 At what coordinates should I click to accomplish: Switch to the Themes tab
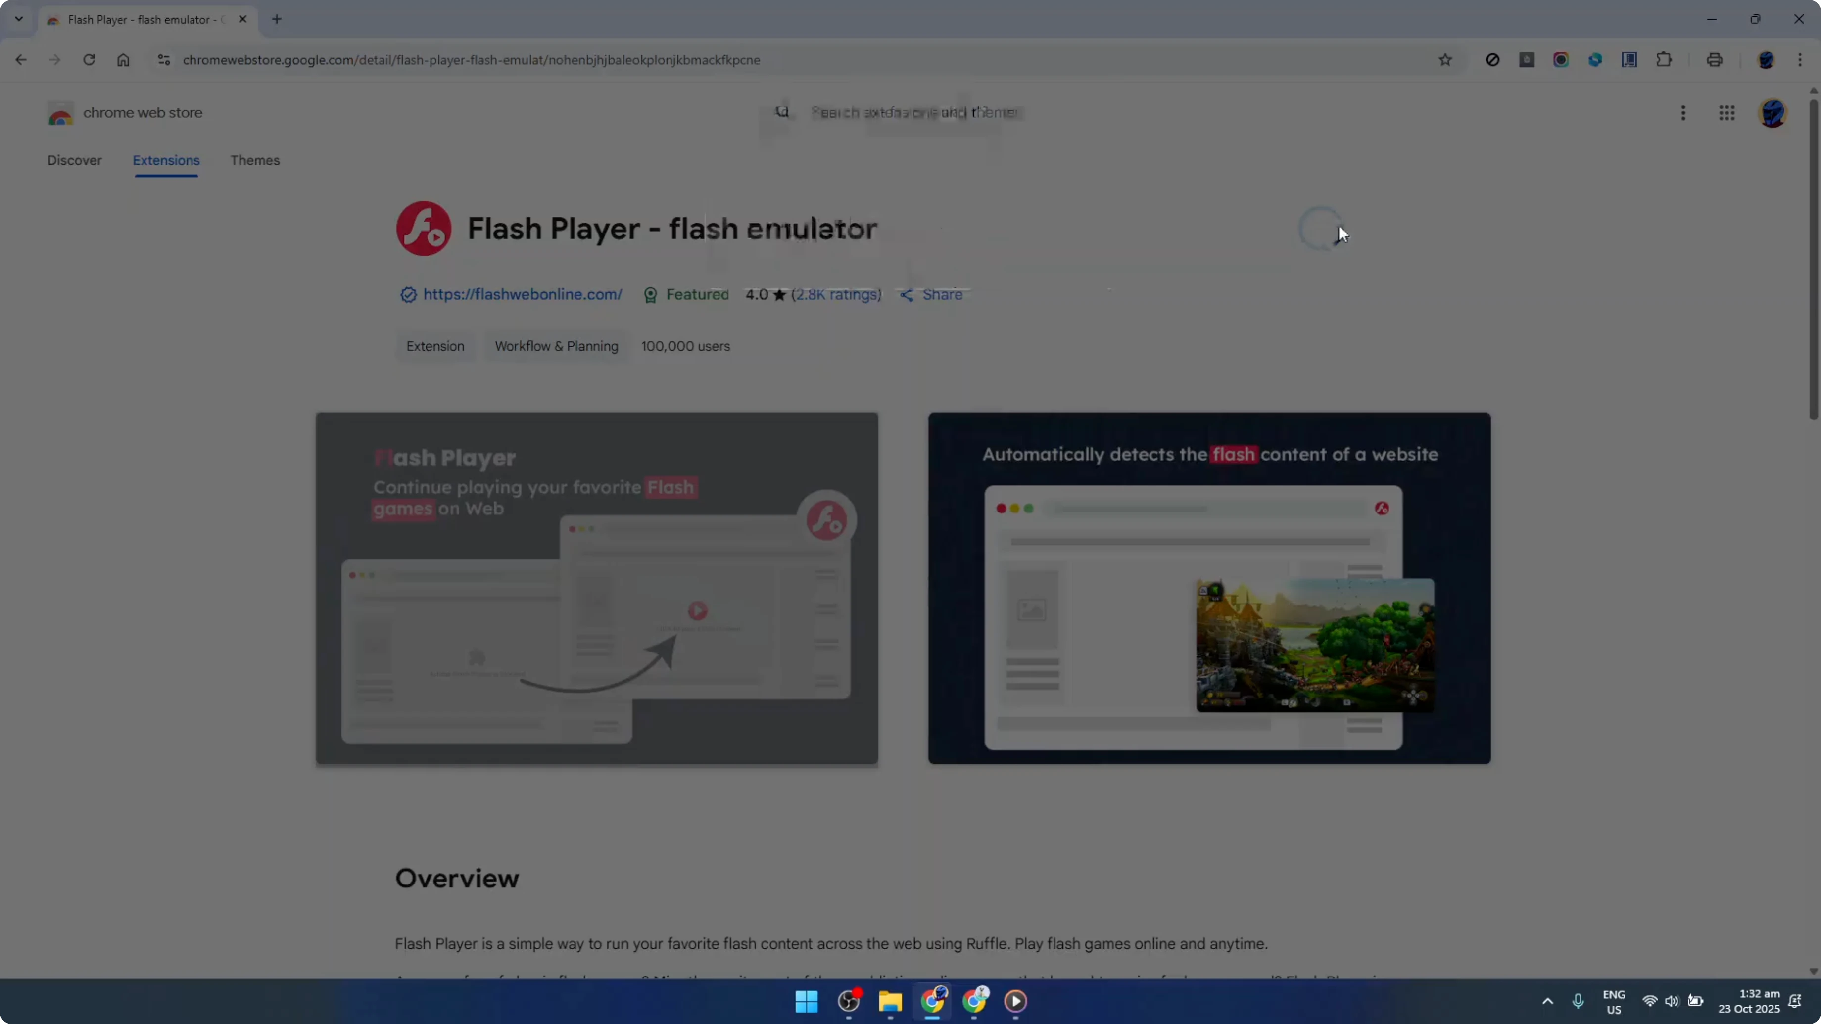tap(255, 160)
